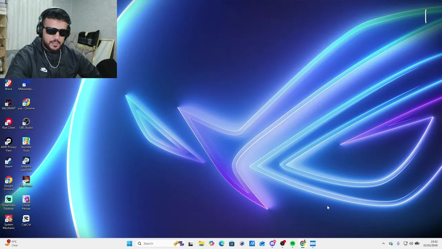Select the Clicker Heroes desktop icon
The image size is (442, 249).
[26, 203]
